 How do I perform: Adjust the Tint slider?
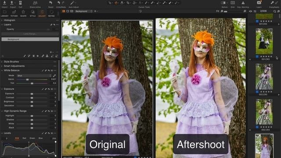click(32, 83)
